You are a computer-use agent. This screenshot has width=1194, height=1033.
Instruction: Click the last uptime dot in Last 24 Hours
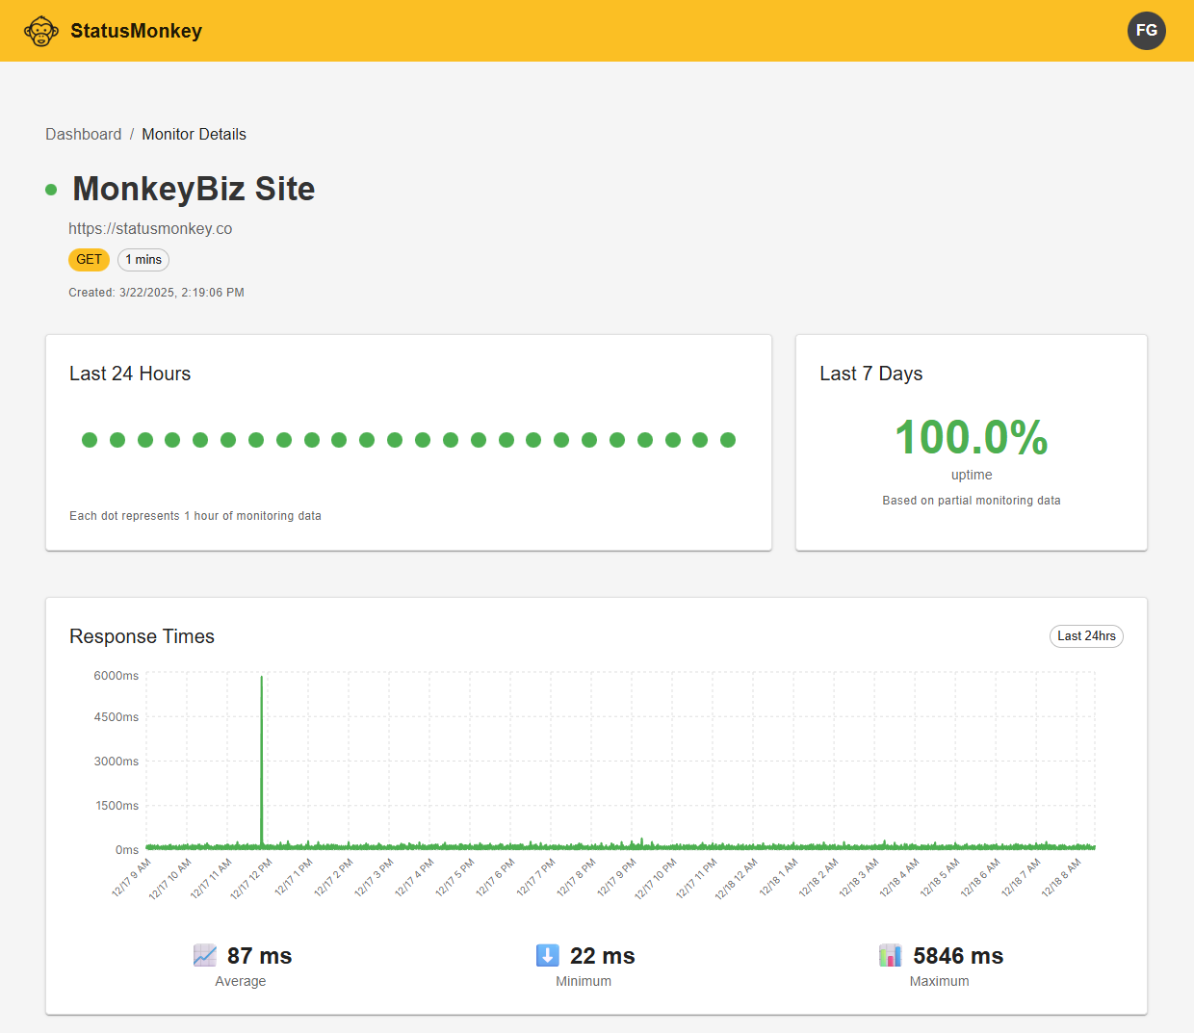click(728, 440)
